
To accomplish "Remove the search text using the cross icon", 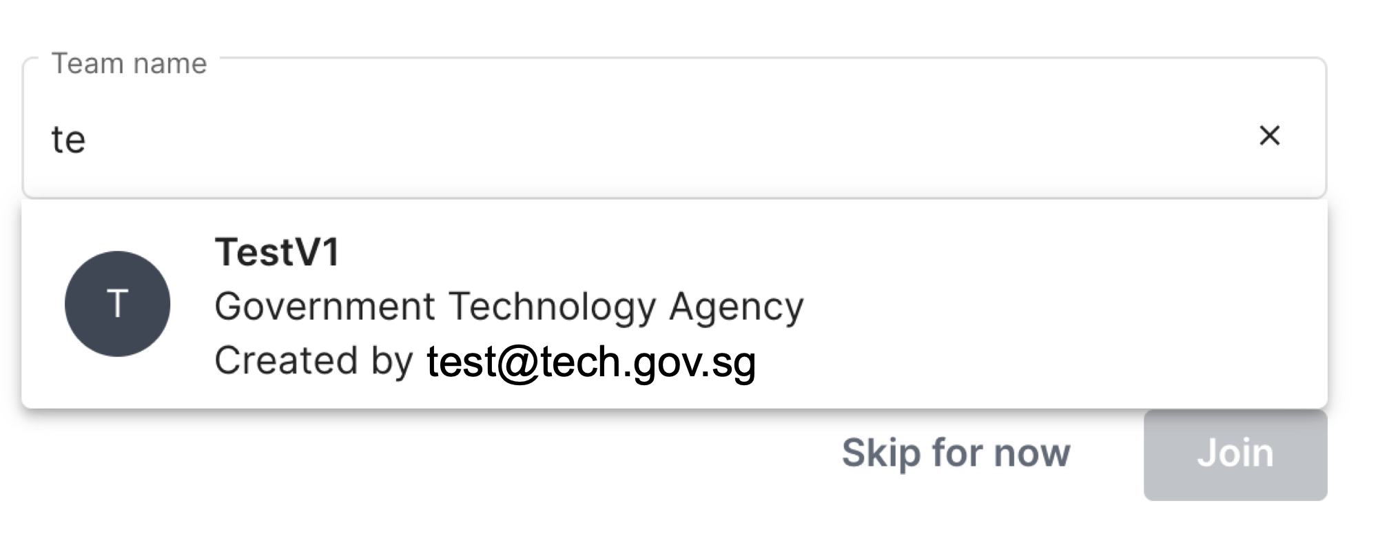I will [1269, 136].
